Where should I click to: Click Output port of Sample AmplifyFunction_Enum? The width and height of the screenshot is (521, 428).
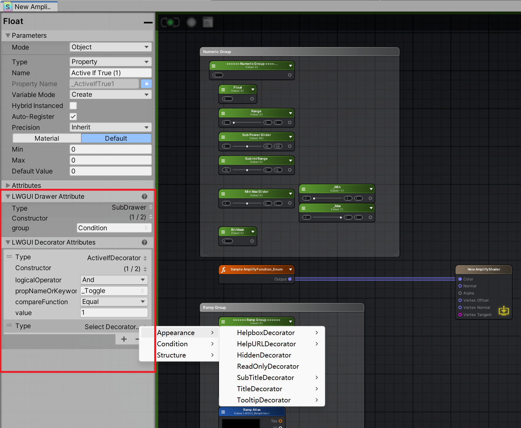(x=290, y=279)
